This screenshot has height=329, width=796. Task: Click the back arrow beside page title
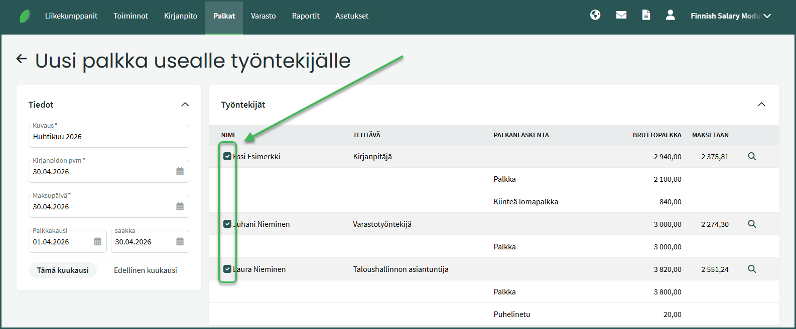click(x=22, y=59)
